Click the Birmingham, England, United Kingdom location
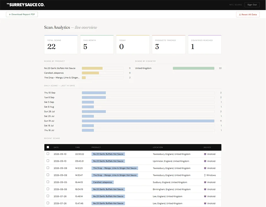The width and height of the screenshot is (266, 207). (x=172, y=189)
